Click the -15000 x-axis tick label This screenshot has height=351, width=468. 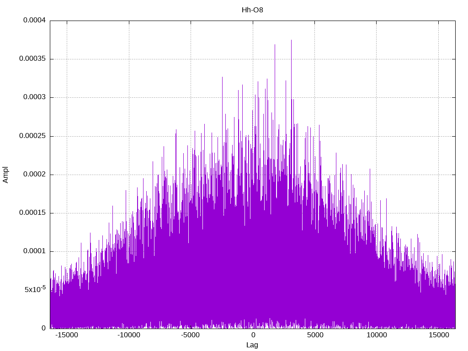coord(67,335)
